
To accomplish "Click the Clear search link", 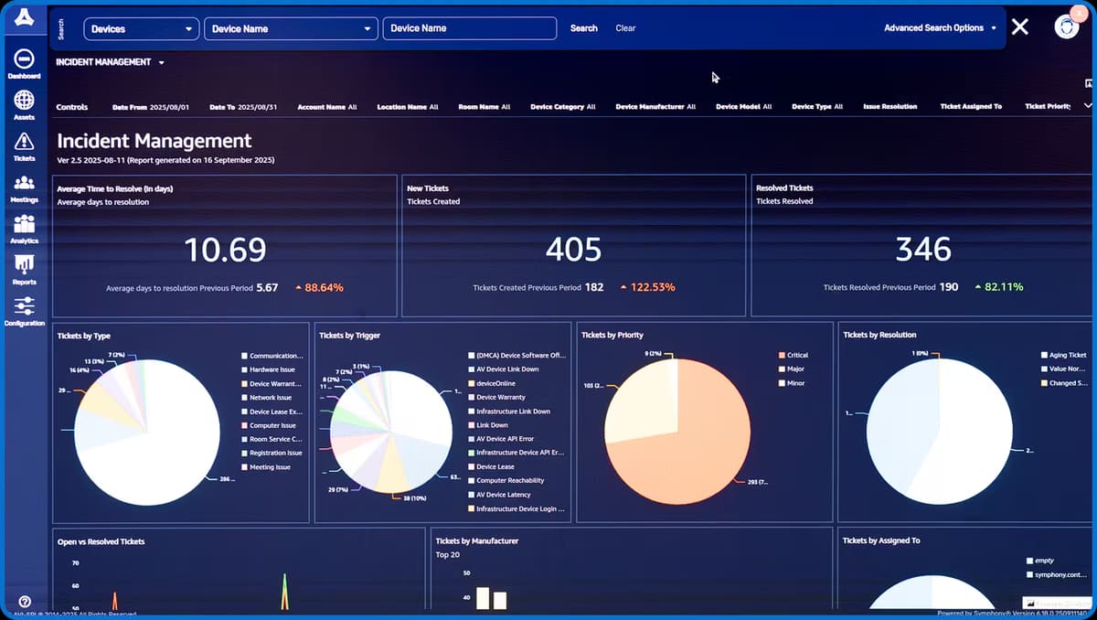I will 625,28.
